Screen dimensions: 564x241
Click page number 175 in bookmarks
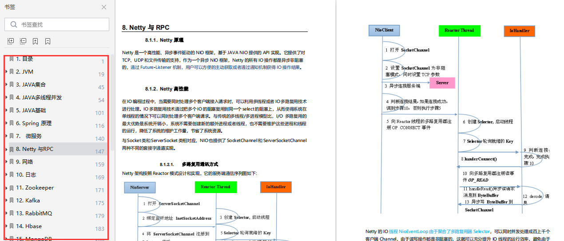coord(100,203)
